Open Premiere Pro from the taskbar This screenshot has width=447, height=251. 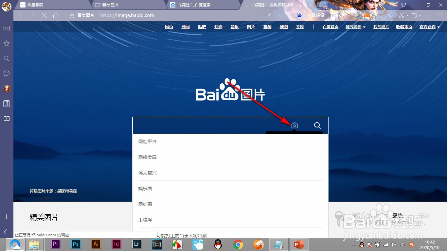pos(56,244)
